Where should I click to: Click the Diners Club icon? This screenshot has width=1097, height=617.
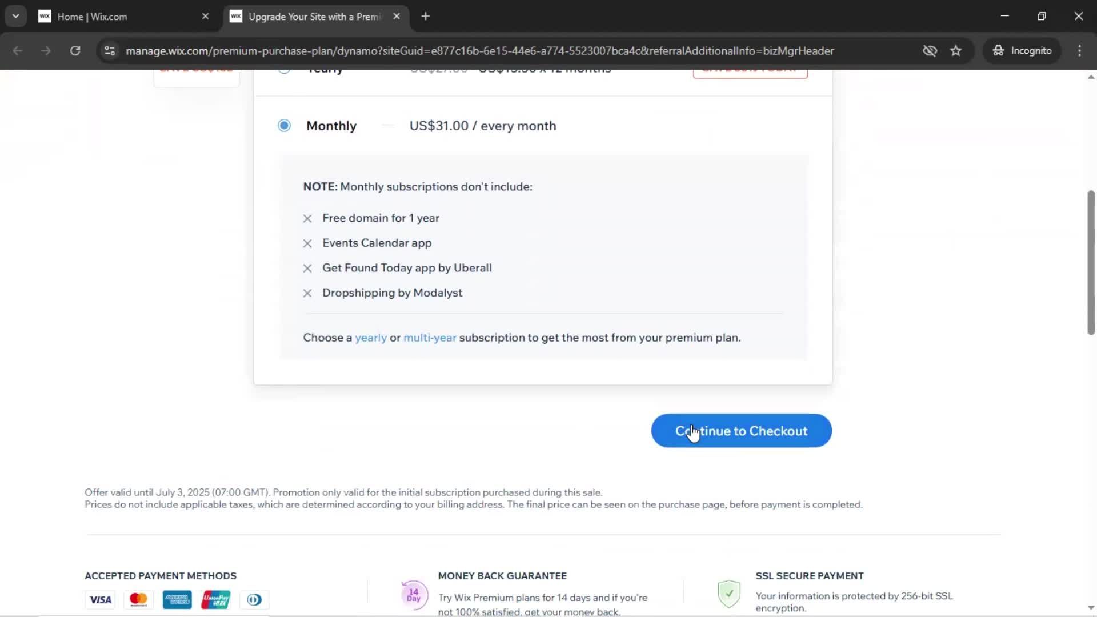click(254, 600)
